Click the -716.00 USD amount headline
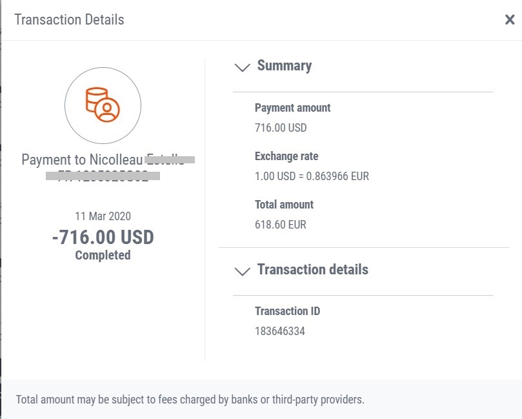This screenshot has height=419, width=522. (103, 237)
